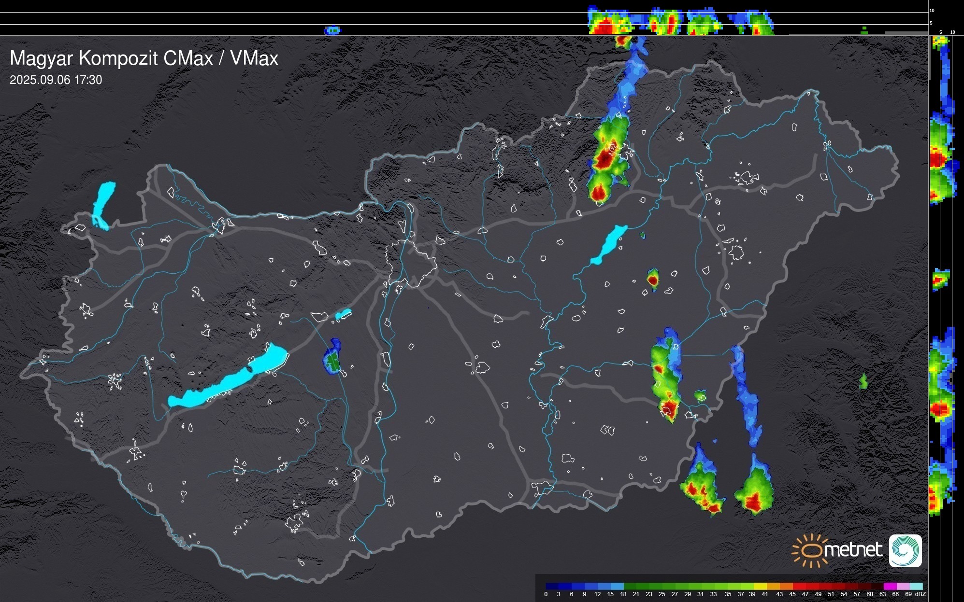This screenshot has height=602, width=964.
Task: Click the metnet sun logo
Action: point(810,550)
